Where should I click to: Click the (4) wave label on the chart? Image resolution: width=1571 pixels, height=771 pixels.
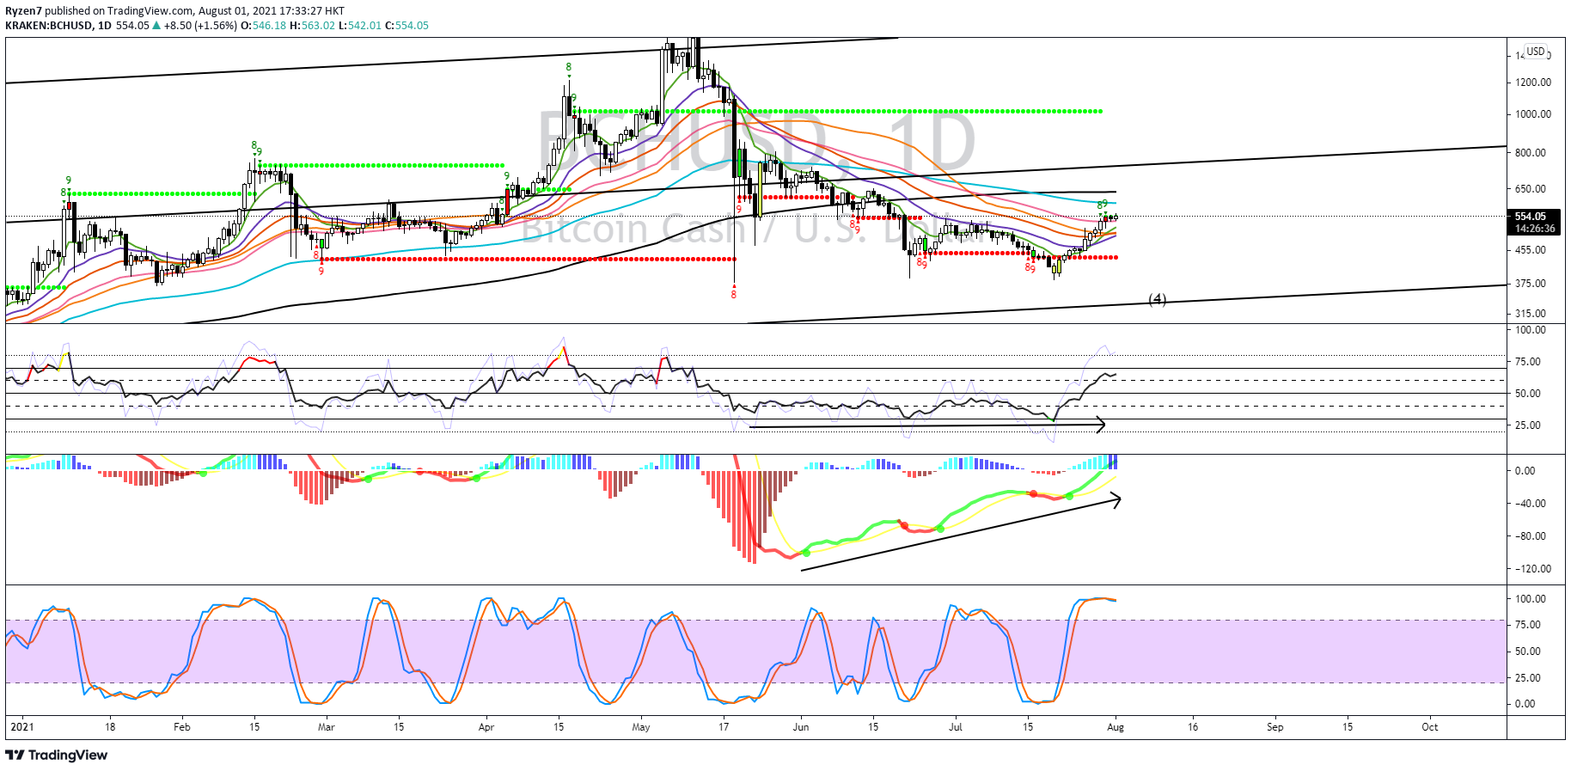click(x=1158, y=299)
